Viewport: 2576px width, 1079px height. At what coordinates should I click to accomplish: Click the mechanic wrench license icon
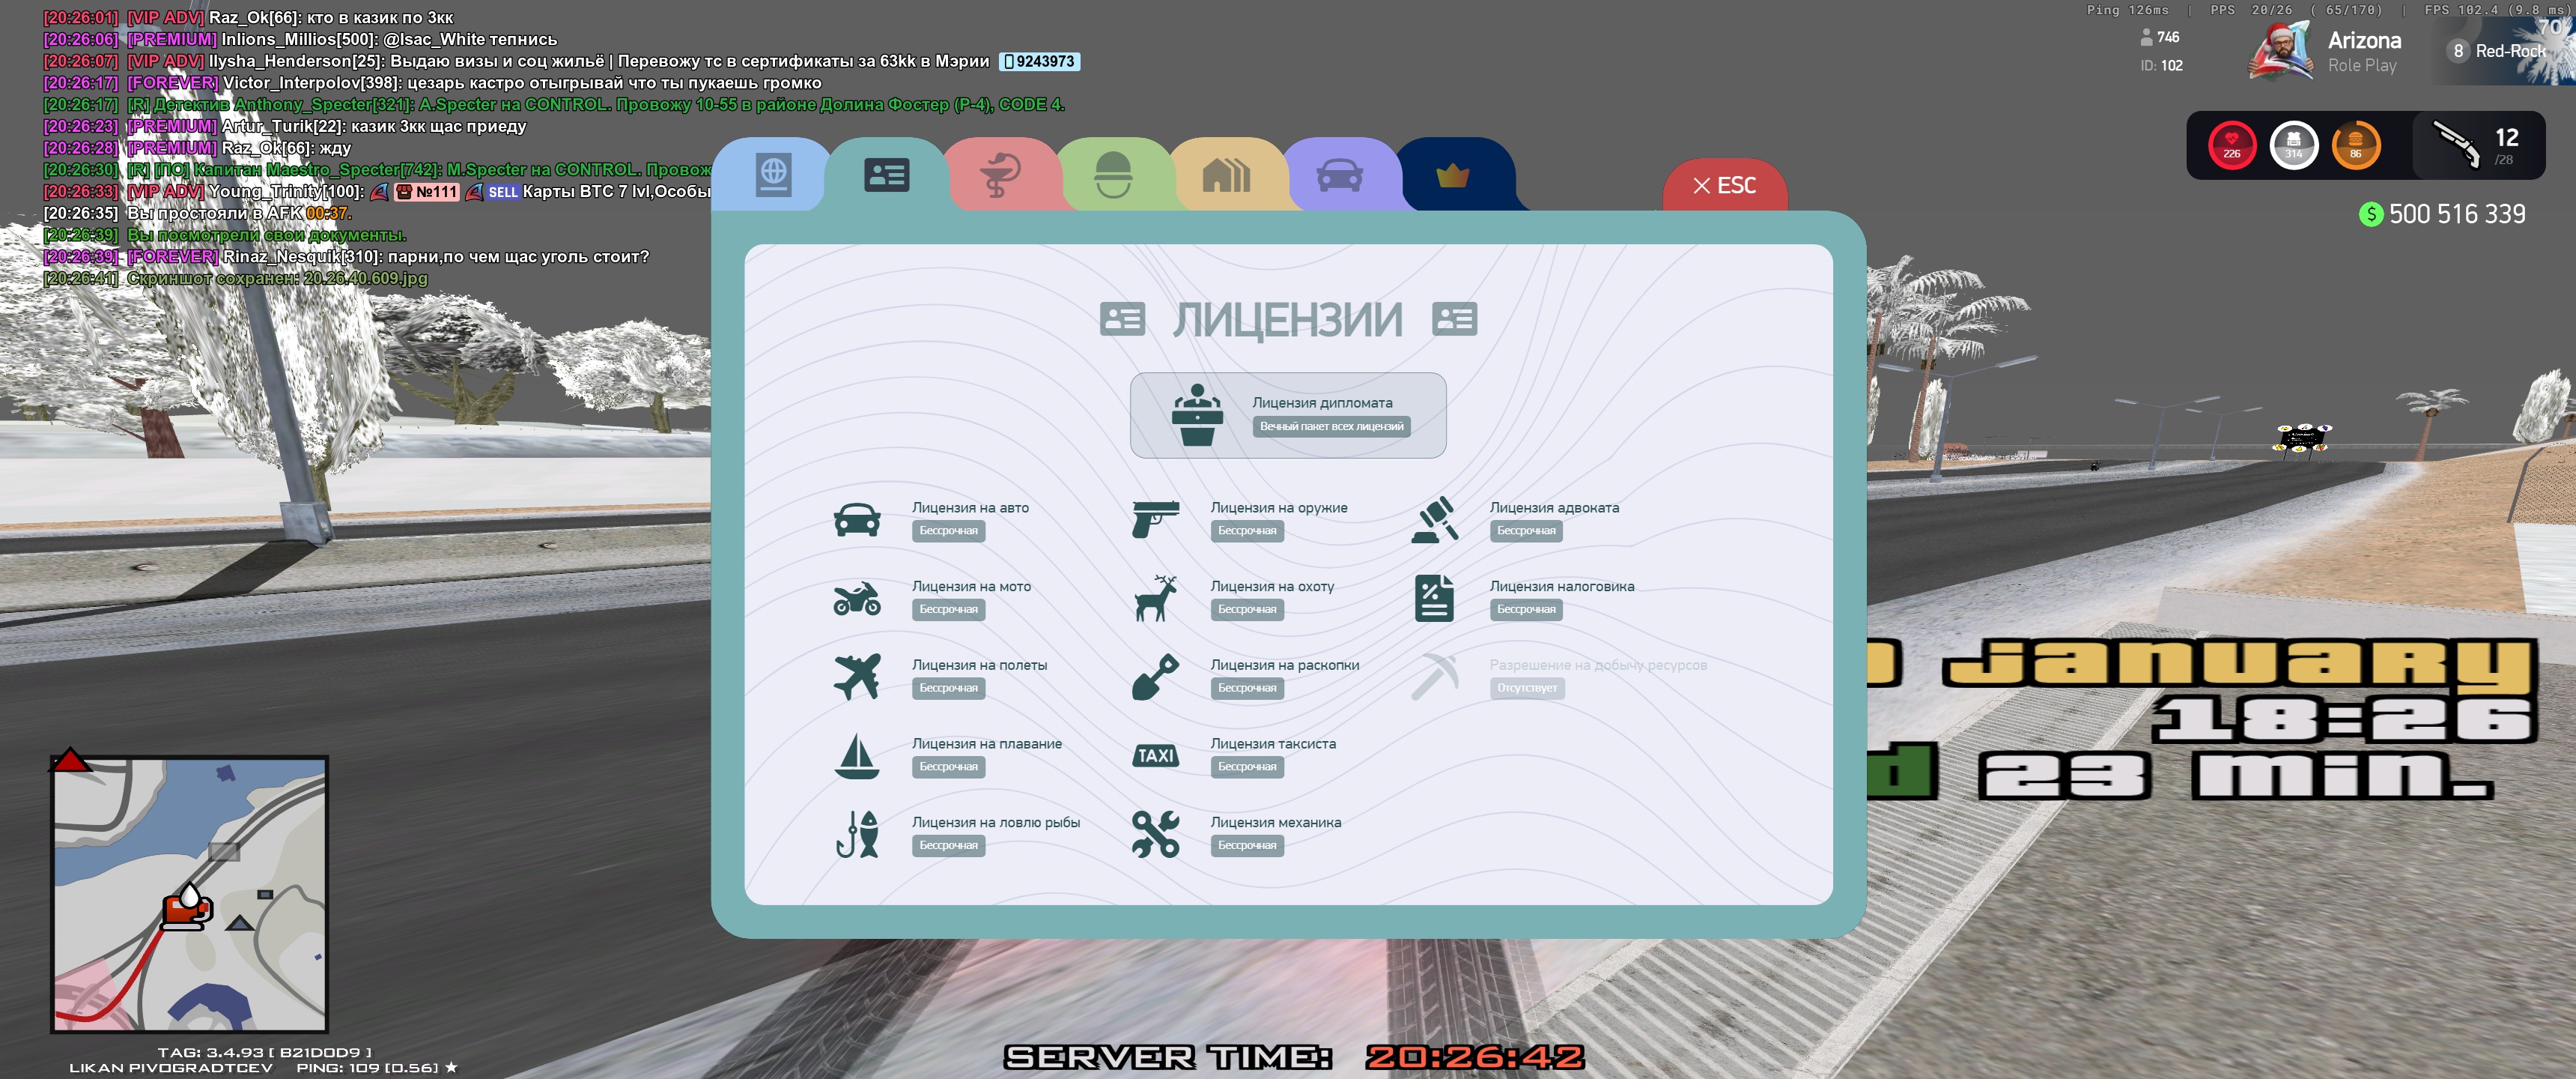pyautogui.click(x=1155, y=834)
